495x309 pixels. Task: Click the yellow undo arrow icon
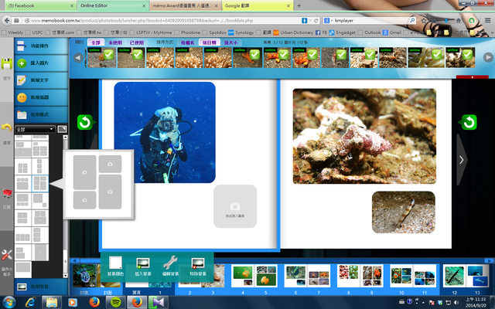click(x=7, y=127)
